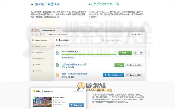Open folder for Inflationsrate.torrent
175x109 pixels.
pos(134,75)
